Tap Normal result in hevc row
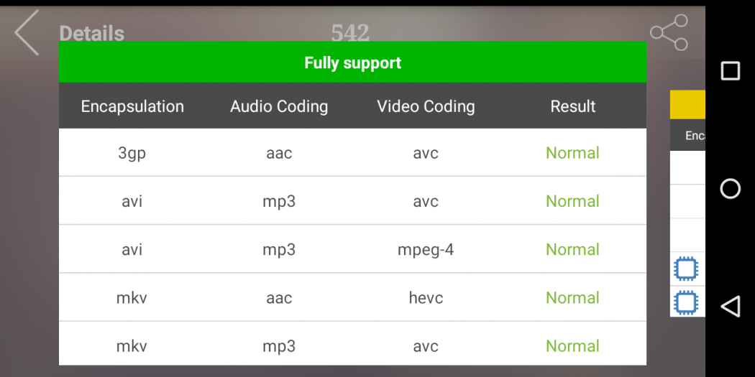755x377 pixels. (x=572, y=297)
